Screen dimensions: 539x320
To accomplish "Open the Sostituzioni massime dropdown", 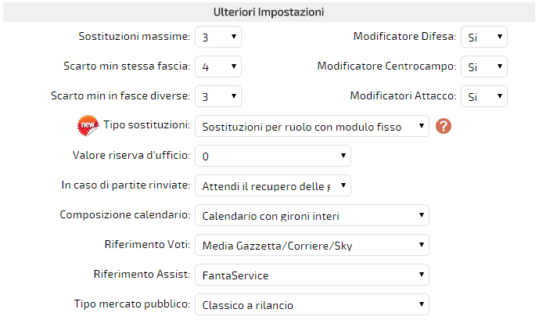I will click(x=218, y=37).
